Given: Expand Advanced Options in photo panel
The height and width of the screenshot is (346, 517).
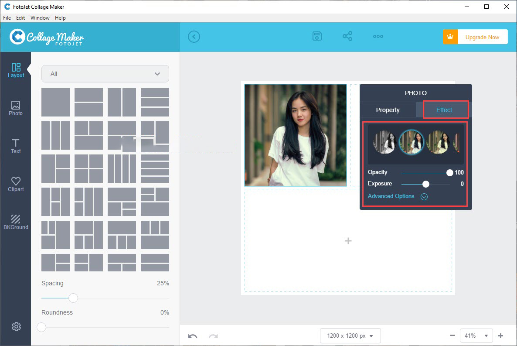Looking at the screenshot, I should (x=396, y=196).
